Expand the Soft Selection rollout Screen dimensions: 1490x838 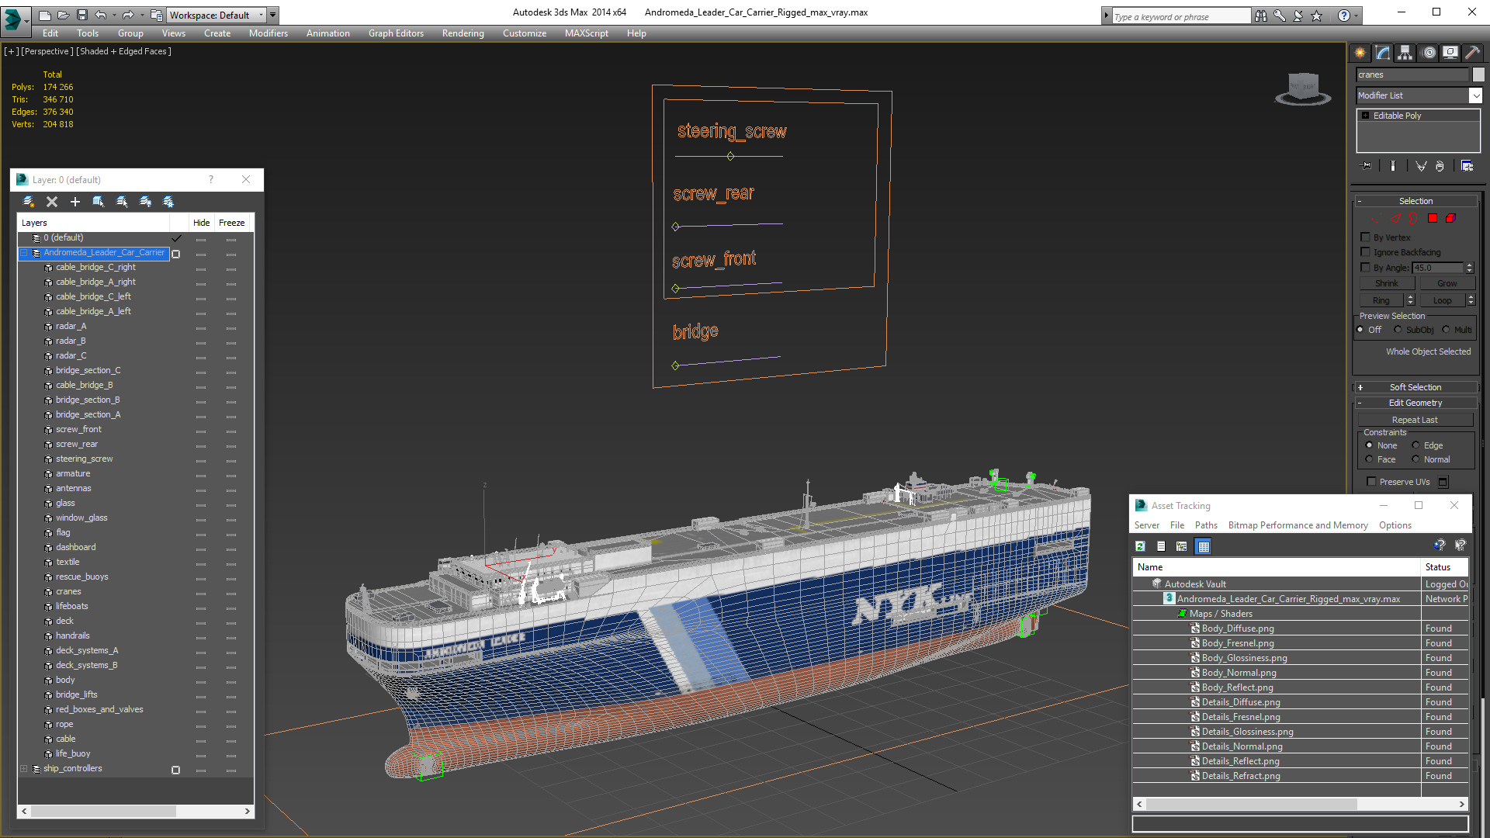click(1415, 387)
